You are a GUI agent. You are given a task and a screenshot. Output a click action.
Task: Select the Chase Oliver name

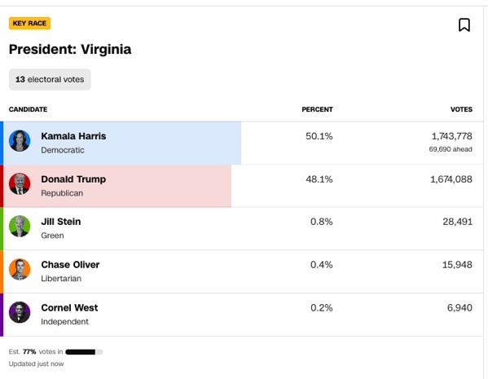70,264
